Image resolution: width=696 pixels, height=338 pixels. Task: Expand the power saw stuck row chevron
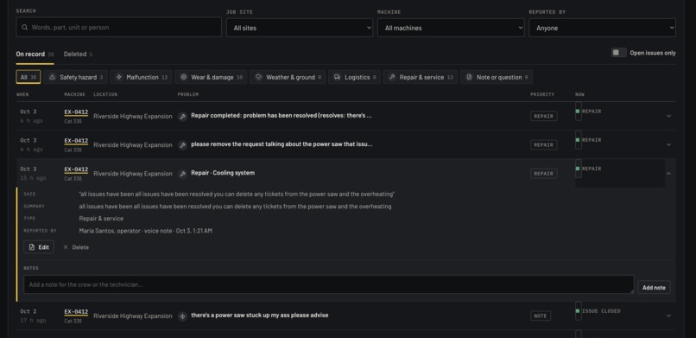pyautogui.click(x=668, y=316)
